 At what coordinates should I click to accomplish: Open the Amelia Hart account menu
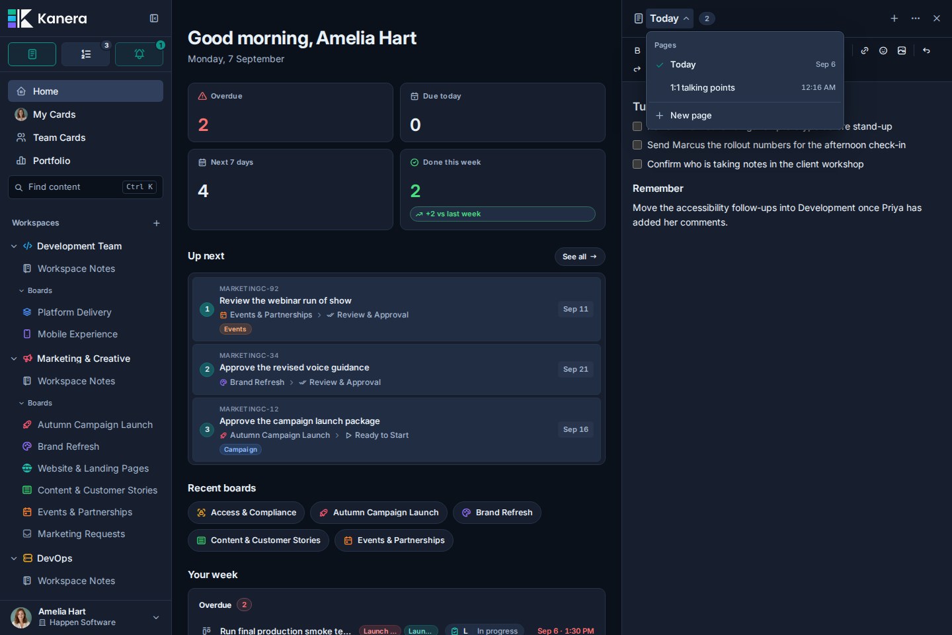pos(86,617)
